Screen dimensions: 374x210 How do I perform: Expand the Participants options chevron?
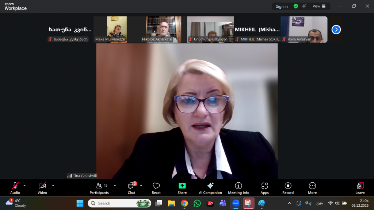pos(115,186)
